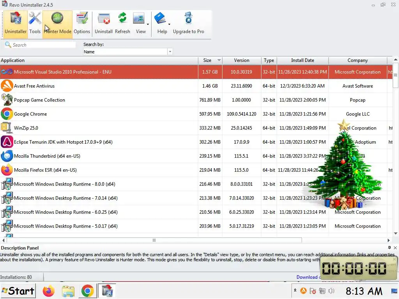Image resolution: width=399 pixels, height=299 pixels.
Task: Select Desktop Runtime 8.0.0 row icon
Action: [7, 184]
